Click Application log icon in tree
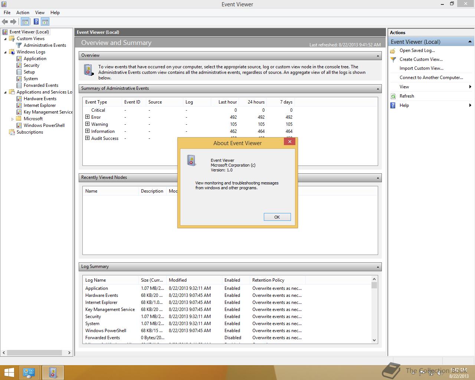The image size is (475, 380). pos(19,59)
